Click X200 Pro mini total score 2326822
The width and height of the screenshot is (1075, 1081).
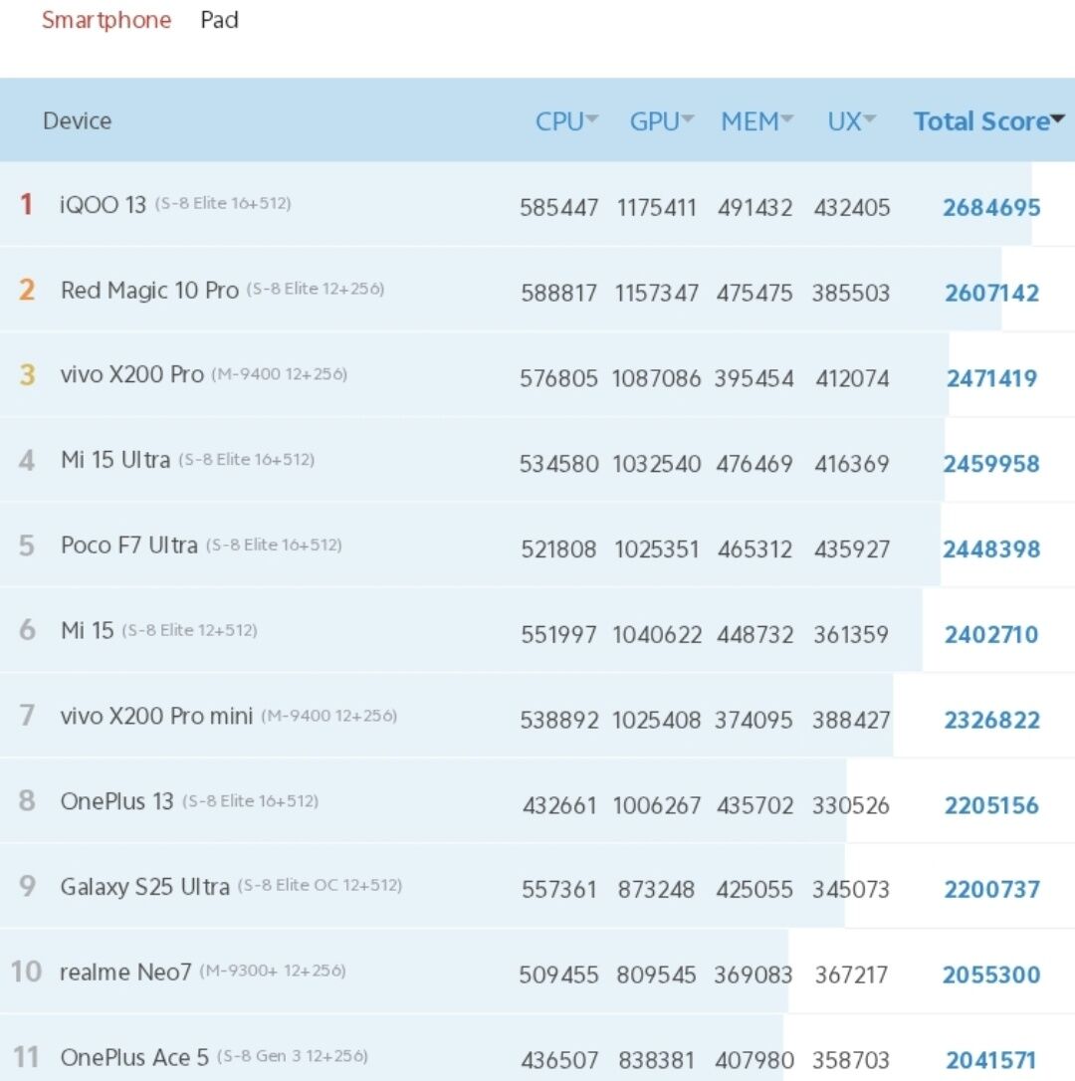991,720
